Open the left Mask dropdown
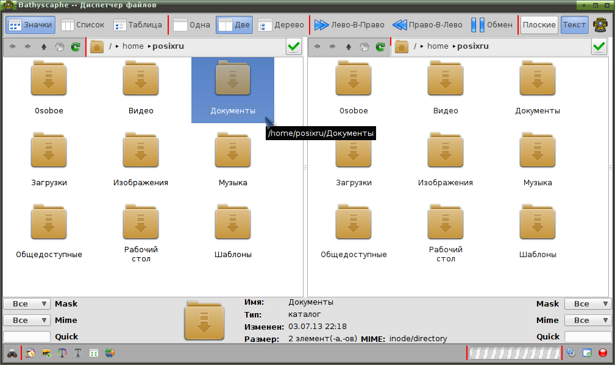Viewport: 615px width, 365px height. coord(27,304)
